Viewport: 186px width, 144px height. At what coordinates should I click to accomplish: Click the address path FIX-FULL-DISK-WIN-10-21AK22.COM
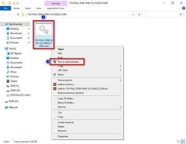[47, 15]
